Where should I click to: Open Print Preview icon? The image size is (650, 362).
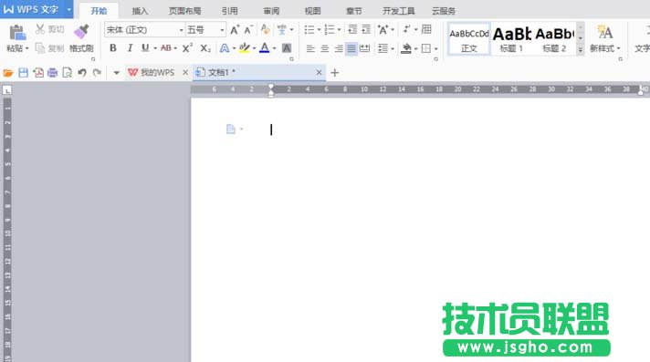(67, 73)
